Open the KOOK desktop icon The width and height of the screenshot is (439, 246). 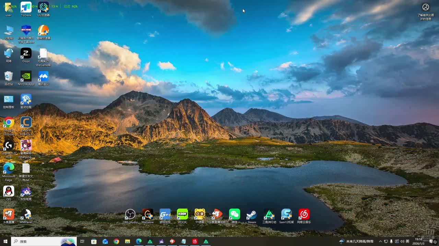point(182,214)
